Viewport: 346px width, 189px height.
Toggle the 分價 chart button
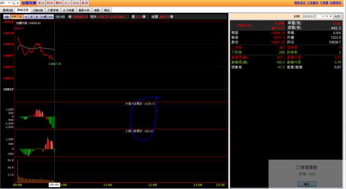coord(43,17)
